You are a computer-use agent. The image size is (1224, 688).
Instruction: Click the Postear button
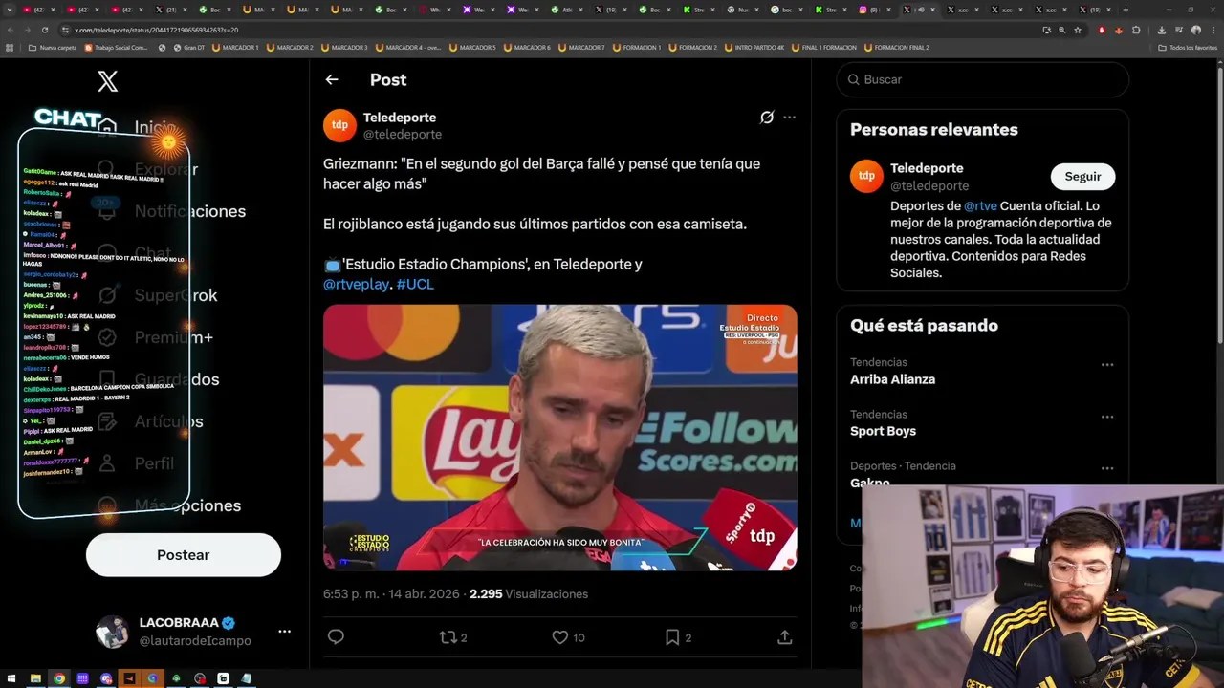[184, 555]
